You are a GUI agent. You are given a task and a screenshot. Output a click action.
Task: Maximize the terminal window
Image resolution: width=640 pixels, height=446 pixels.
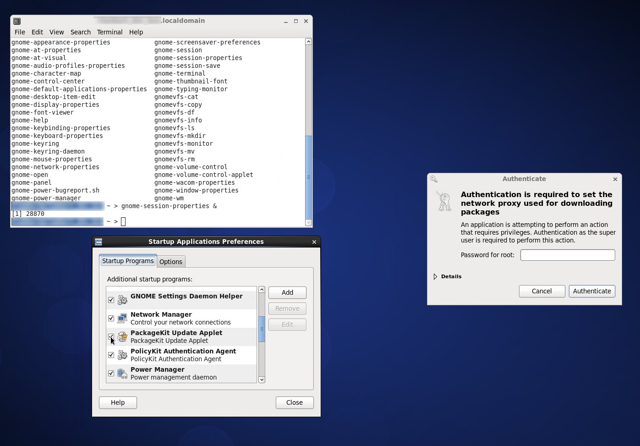[296, 21]
